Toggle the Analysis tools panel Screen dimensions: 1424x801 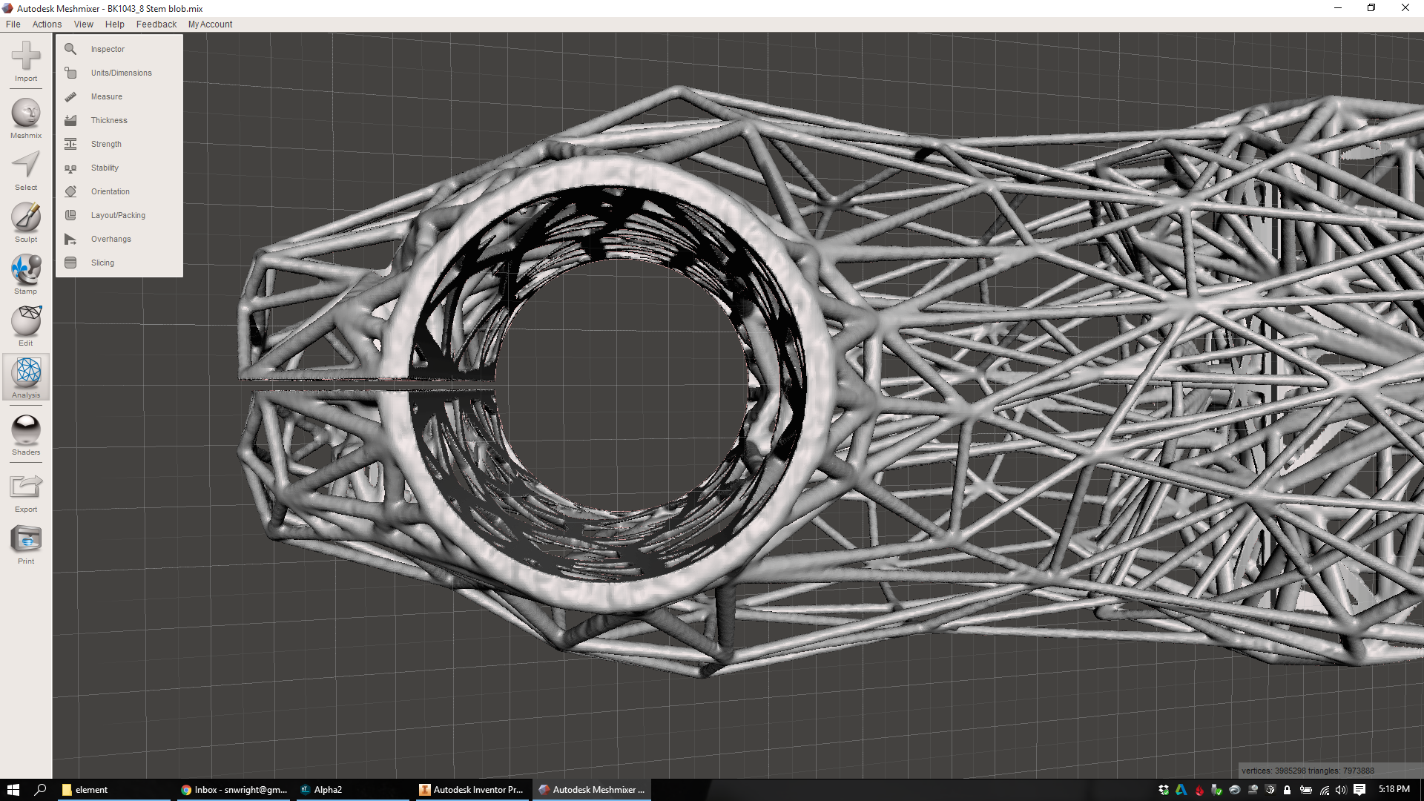[x=26, y=373]
